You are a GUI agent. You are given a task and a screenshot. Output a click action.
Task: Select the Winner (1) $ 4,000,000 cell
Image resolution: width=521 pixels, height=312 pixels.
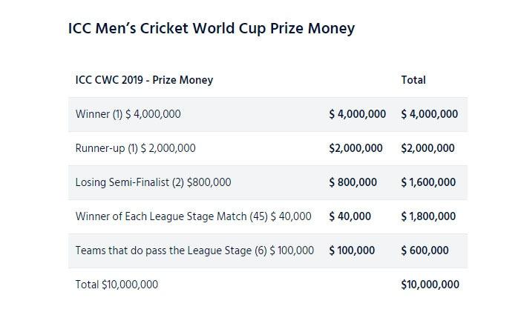click(128, 114)
